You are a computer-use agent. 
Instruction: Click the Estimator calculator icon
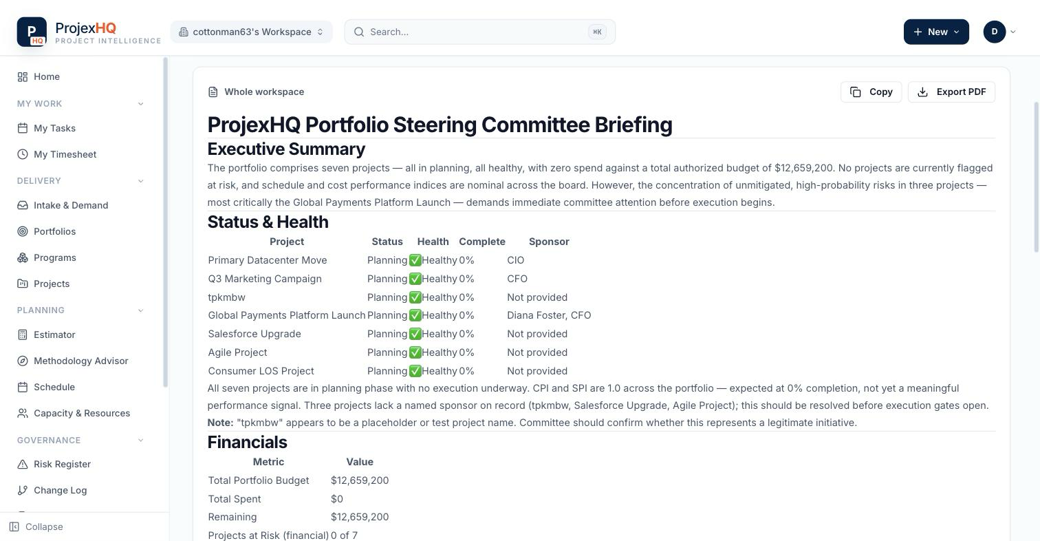[23, 335]
